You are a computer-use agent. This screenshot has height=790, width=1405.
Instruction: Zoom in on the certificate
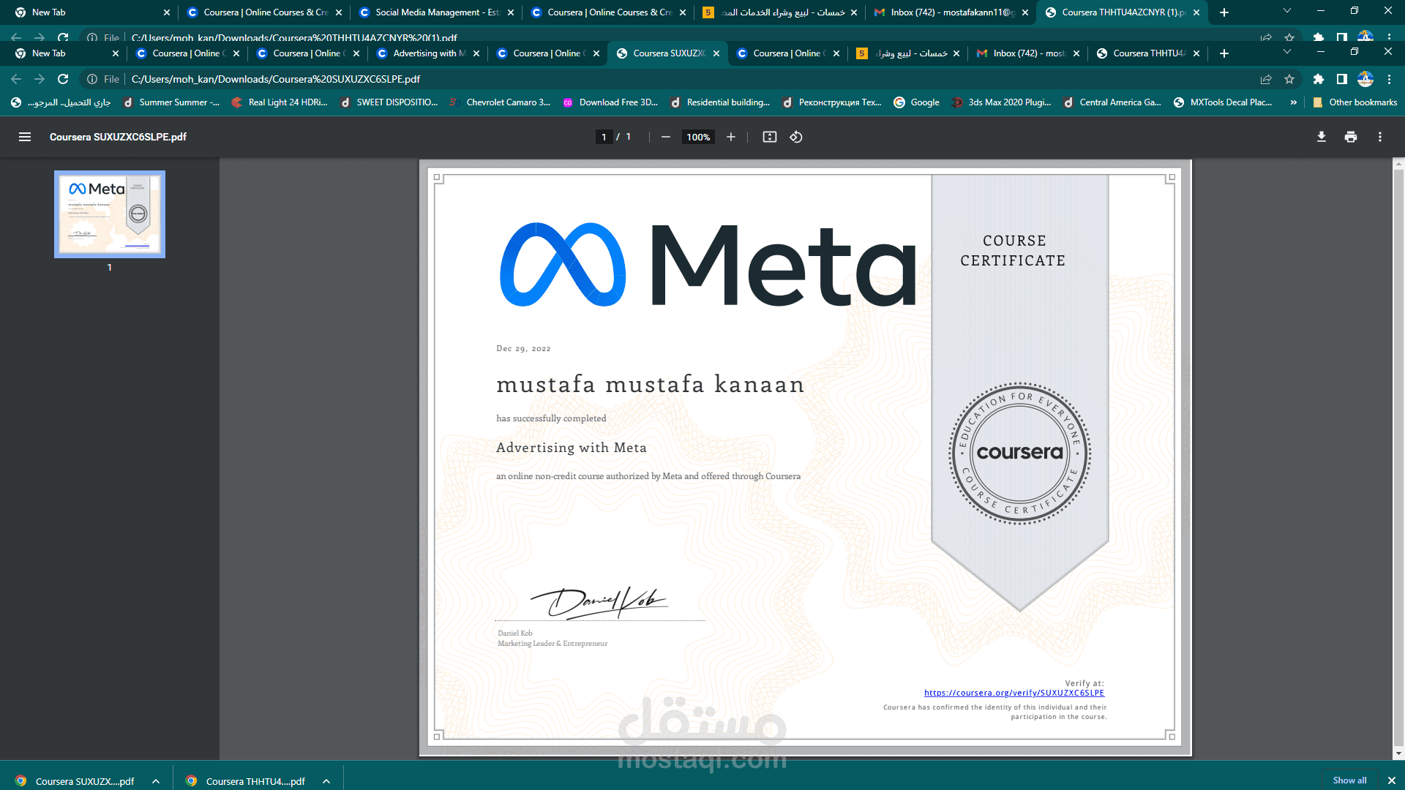click(730, 137)
